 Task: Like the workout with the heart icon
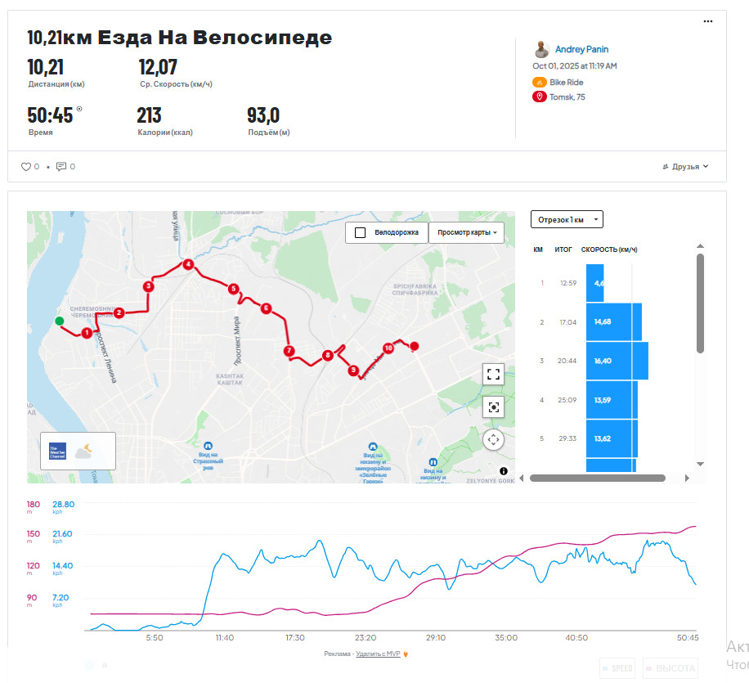coord(26,167)
